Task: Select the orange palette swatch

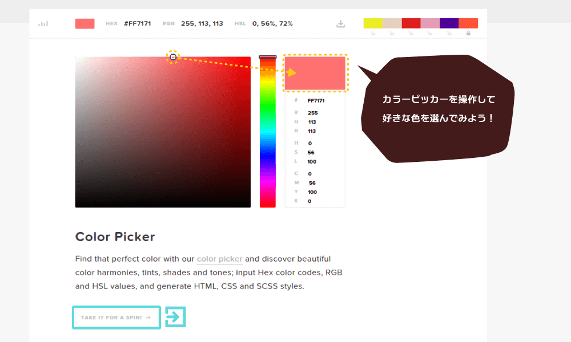Action: point(468,23)
